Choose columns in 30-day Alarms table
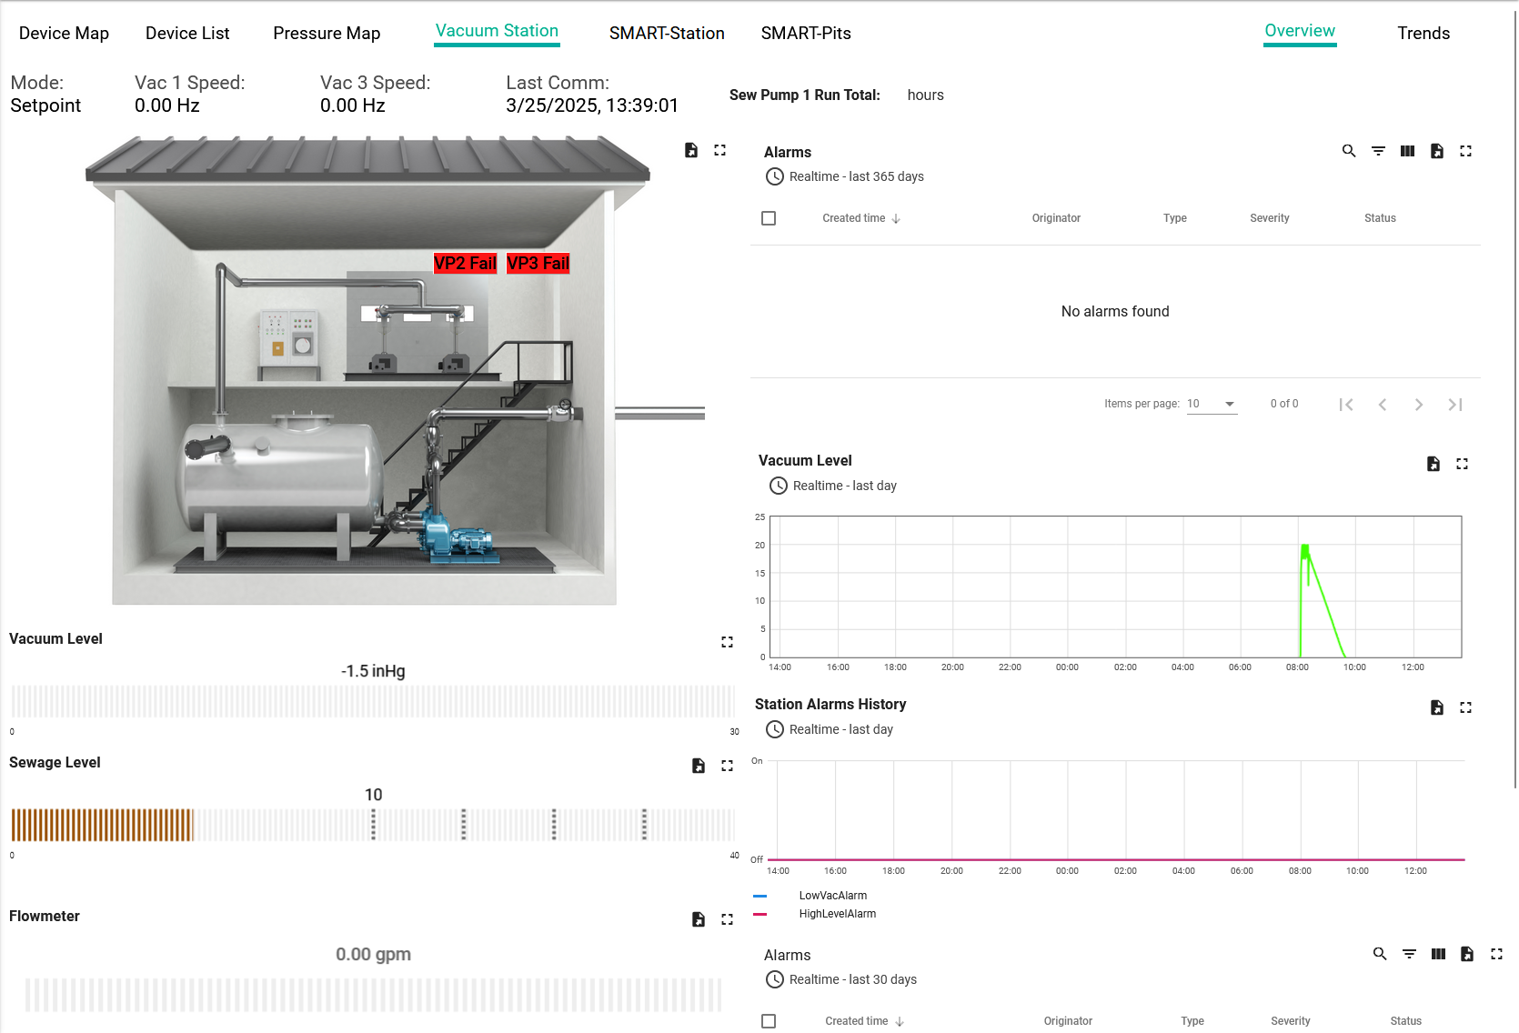This screenshot has width=1519, height=1033. (1438, 954)
